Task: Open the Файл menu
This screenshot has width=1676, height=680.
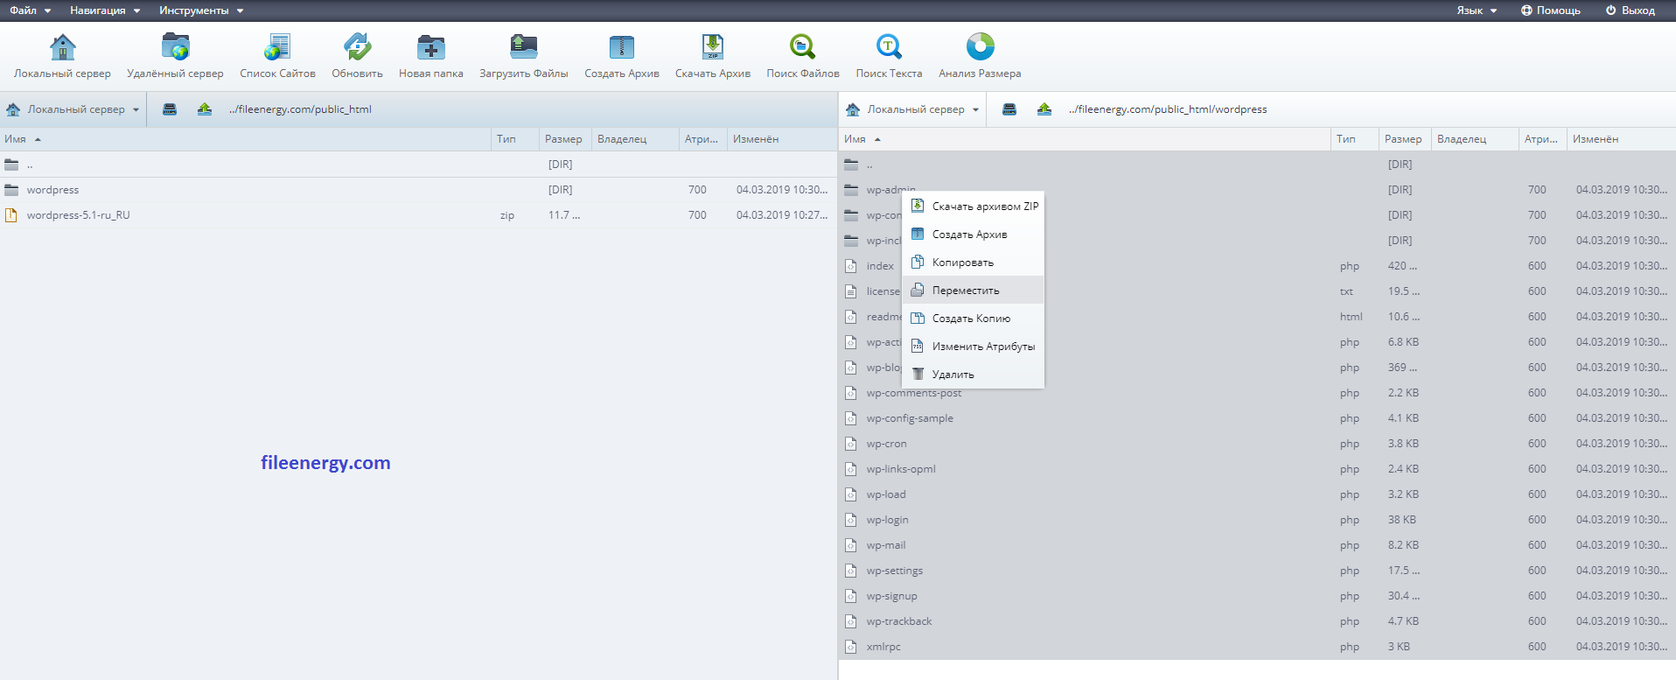Action: (x=31, y=11)
